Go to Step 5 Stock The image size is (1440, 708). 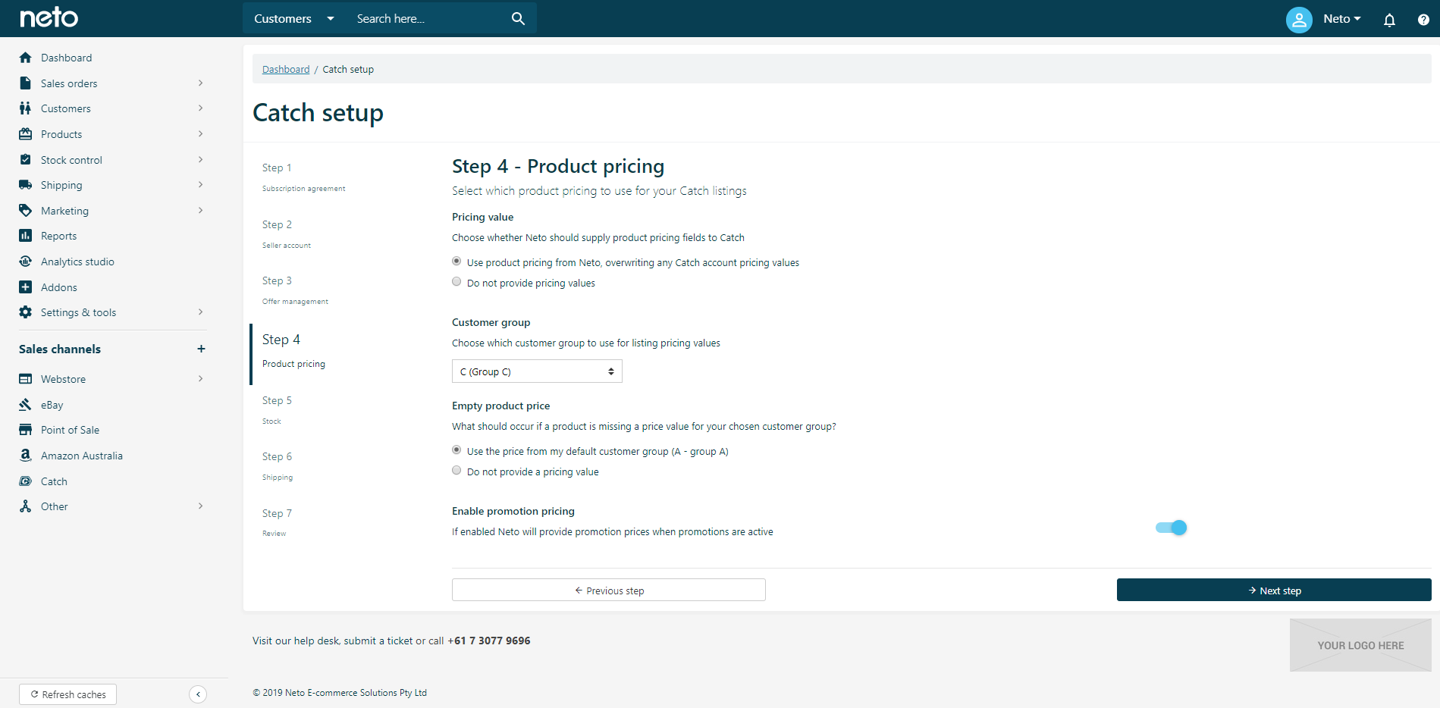pyautogui.click(x=277, y=410)
